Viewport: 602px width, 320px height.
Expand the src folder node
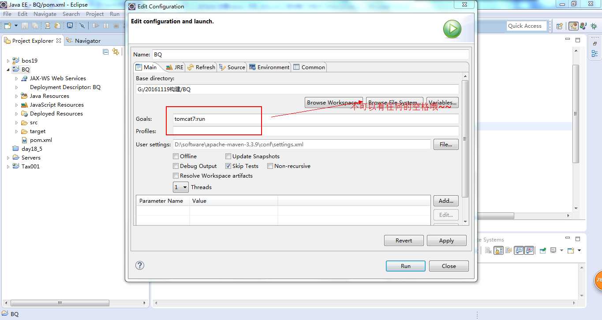pos(16,122)
